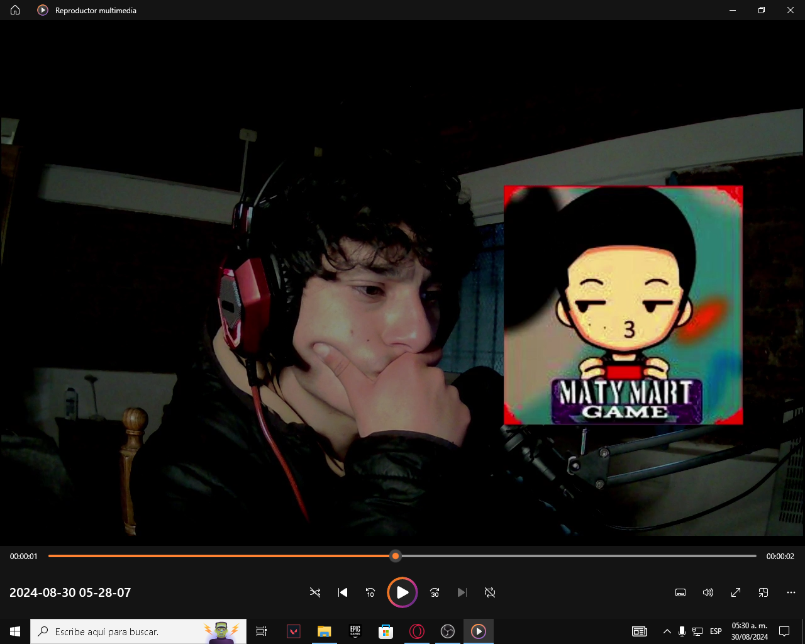Screen dimensions: 805x644
Task: Skip forward 30 seconds
Action: (435, 592)
